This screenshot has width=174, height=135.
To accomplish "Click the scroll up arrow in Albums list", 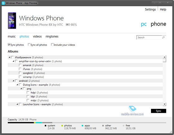I will (164, 57).
